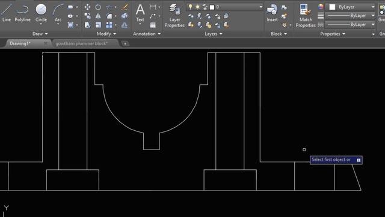Screen dimensions: 385x217
Task: Activate the Scale tool
Action: [98, 25]
